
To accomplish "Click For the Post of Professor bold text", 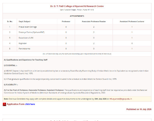I will click(x=34, y=90).
